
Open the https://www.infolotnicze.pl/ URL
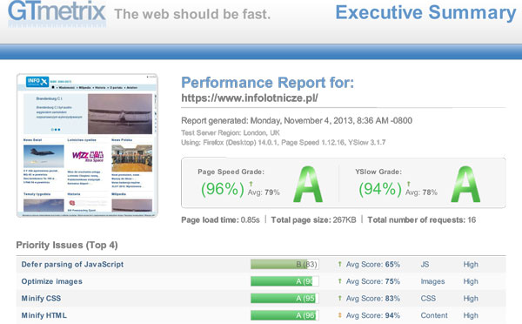coord(250,98)
